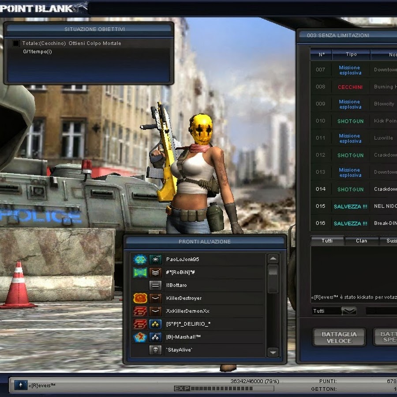Switch to the Clan chat tab

(361, 241)
